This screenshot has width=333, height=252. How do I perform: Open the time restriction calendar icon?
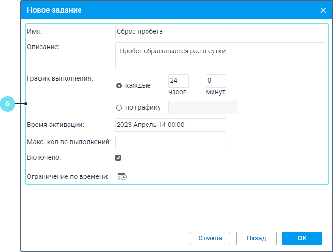pyautogui.click(x=122, y=176)
